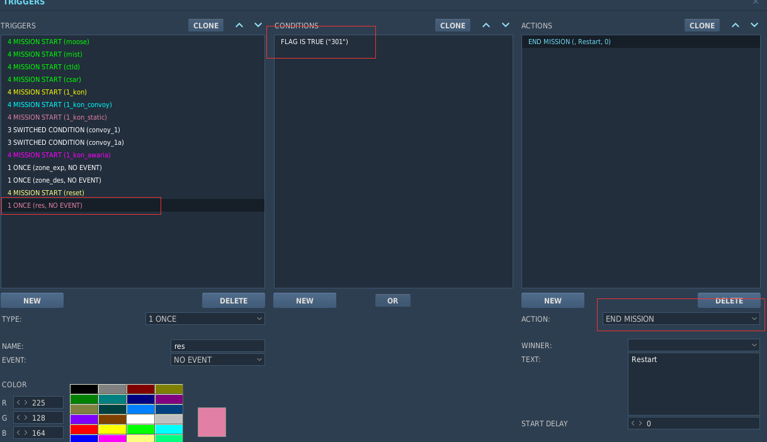
Task: Clone the selected trigger
Action: point(206,26)
